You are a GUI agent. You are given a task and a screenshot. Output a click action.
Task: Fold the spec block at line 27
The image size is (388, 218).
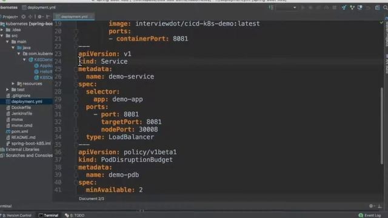point(76,84)
